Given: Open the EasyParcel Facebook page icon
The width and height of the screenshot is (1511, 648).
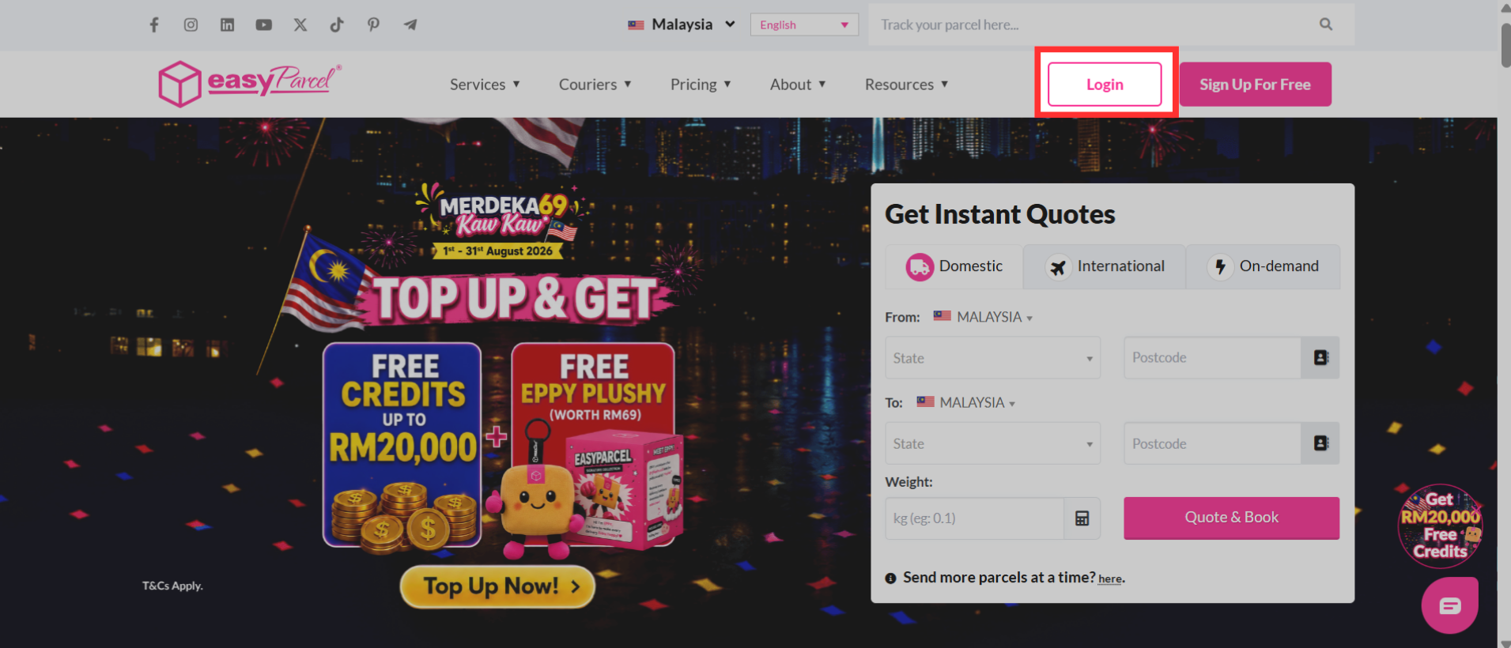Looking at the screenshot, I should (x=154, y=24).
